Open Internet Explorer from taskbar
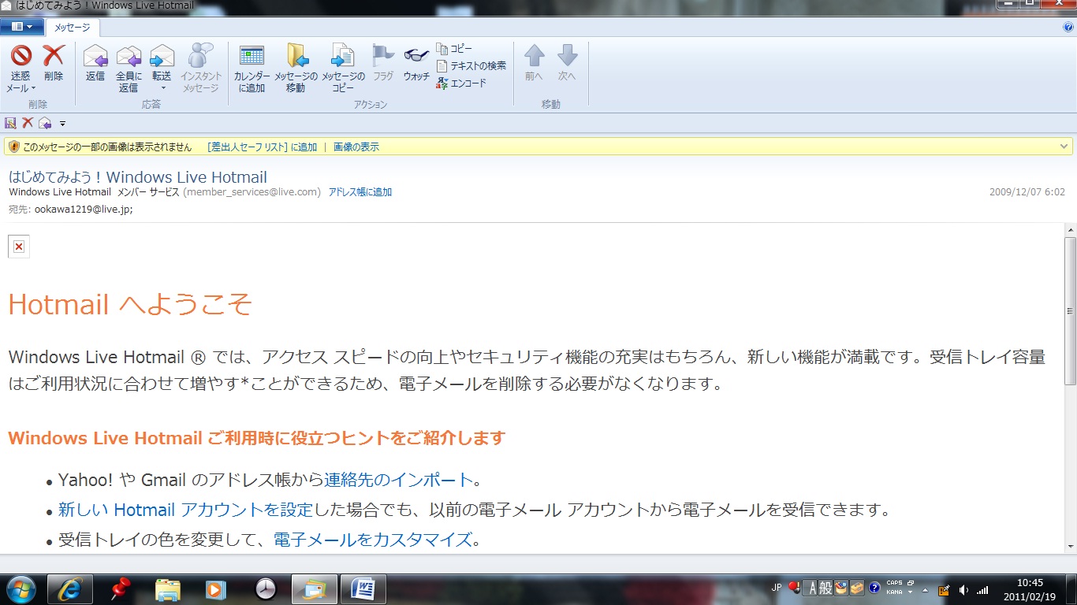Viewport: 1077px width, 605px height. (x=70, y=588)
